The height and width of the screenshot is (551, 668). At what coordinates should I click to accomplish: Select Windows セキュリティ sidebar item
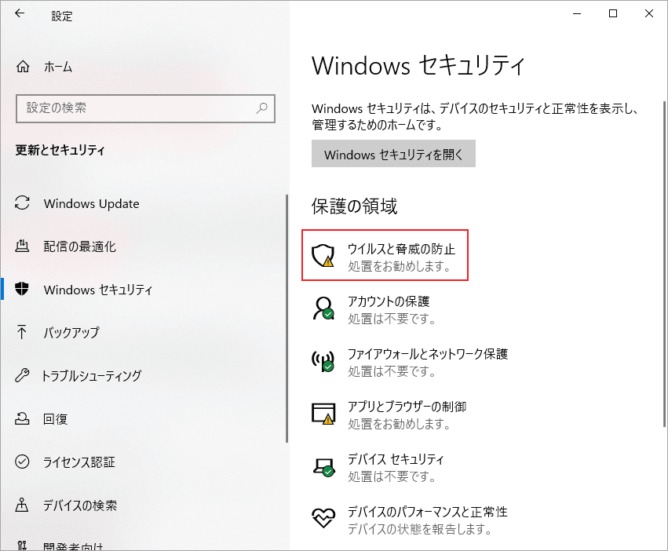pos(98,290)
